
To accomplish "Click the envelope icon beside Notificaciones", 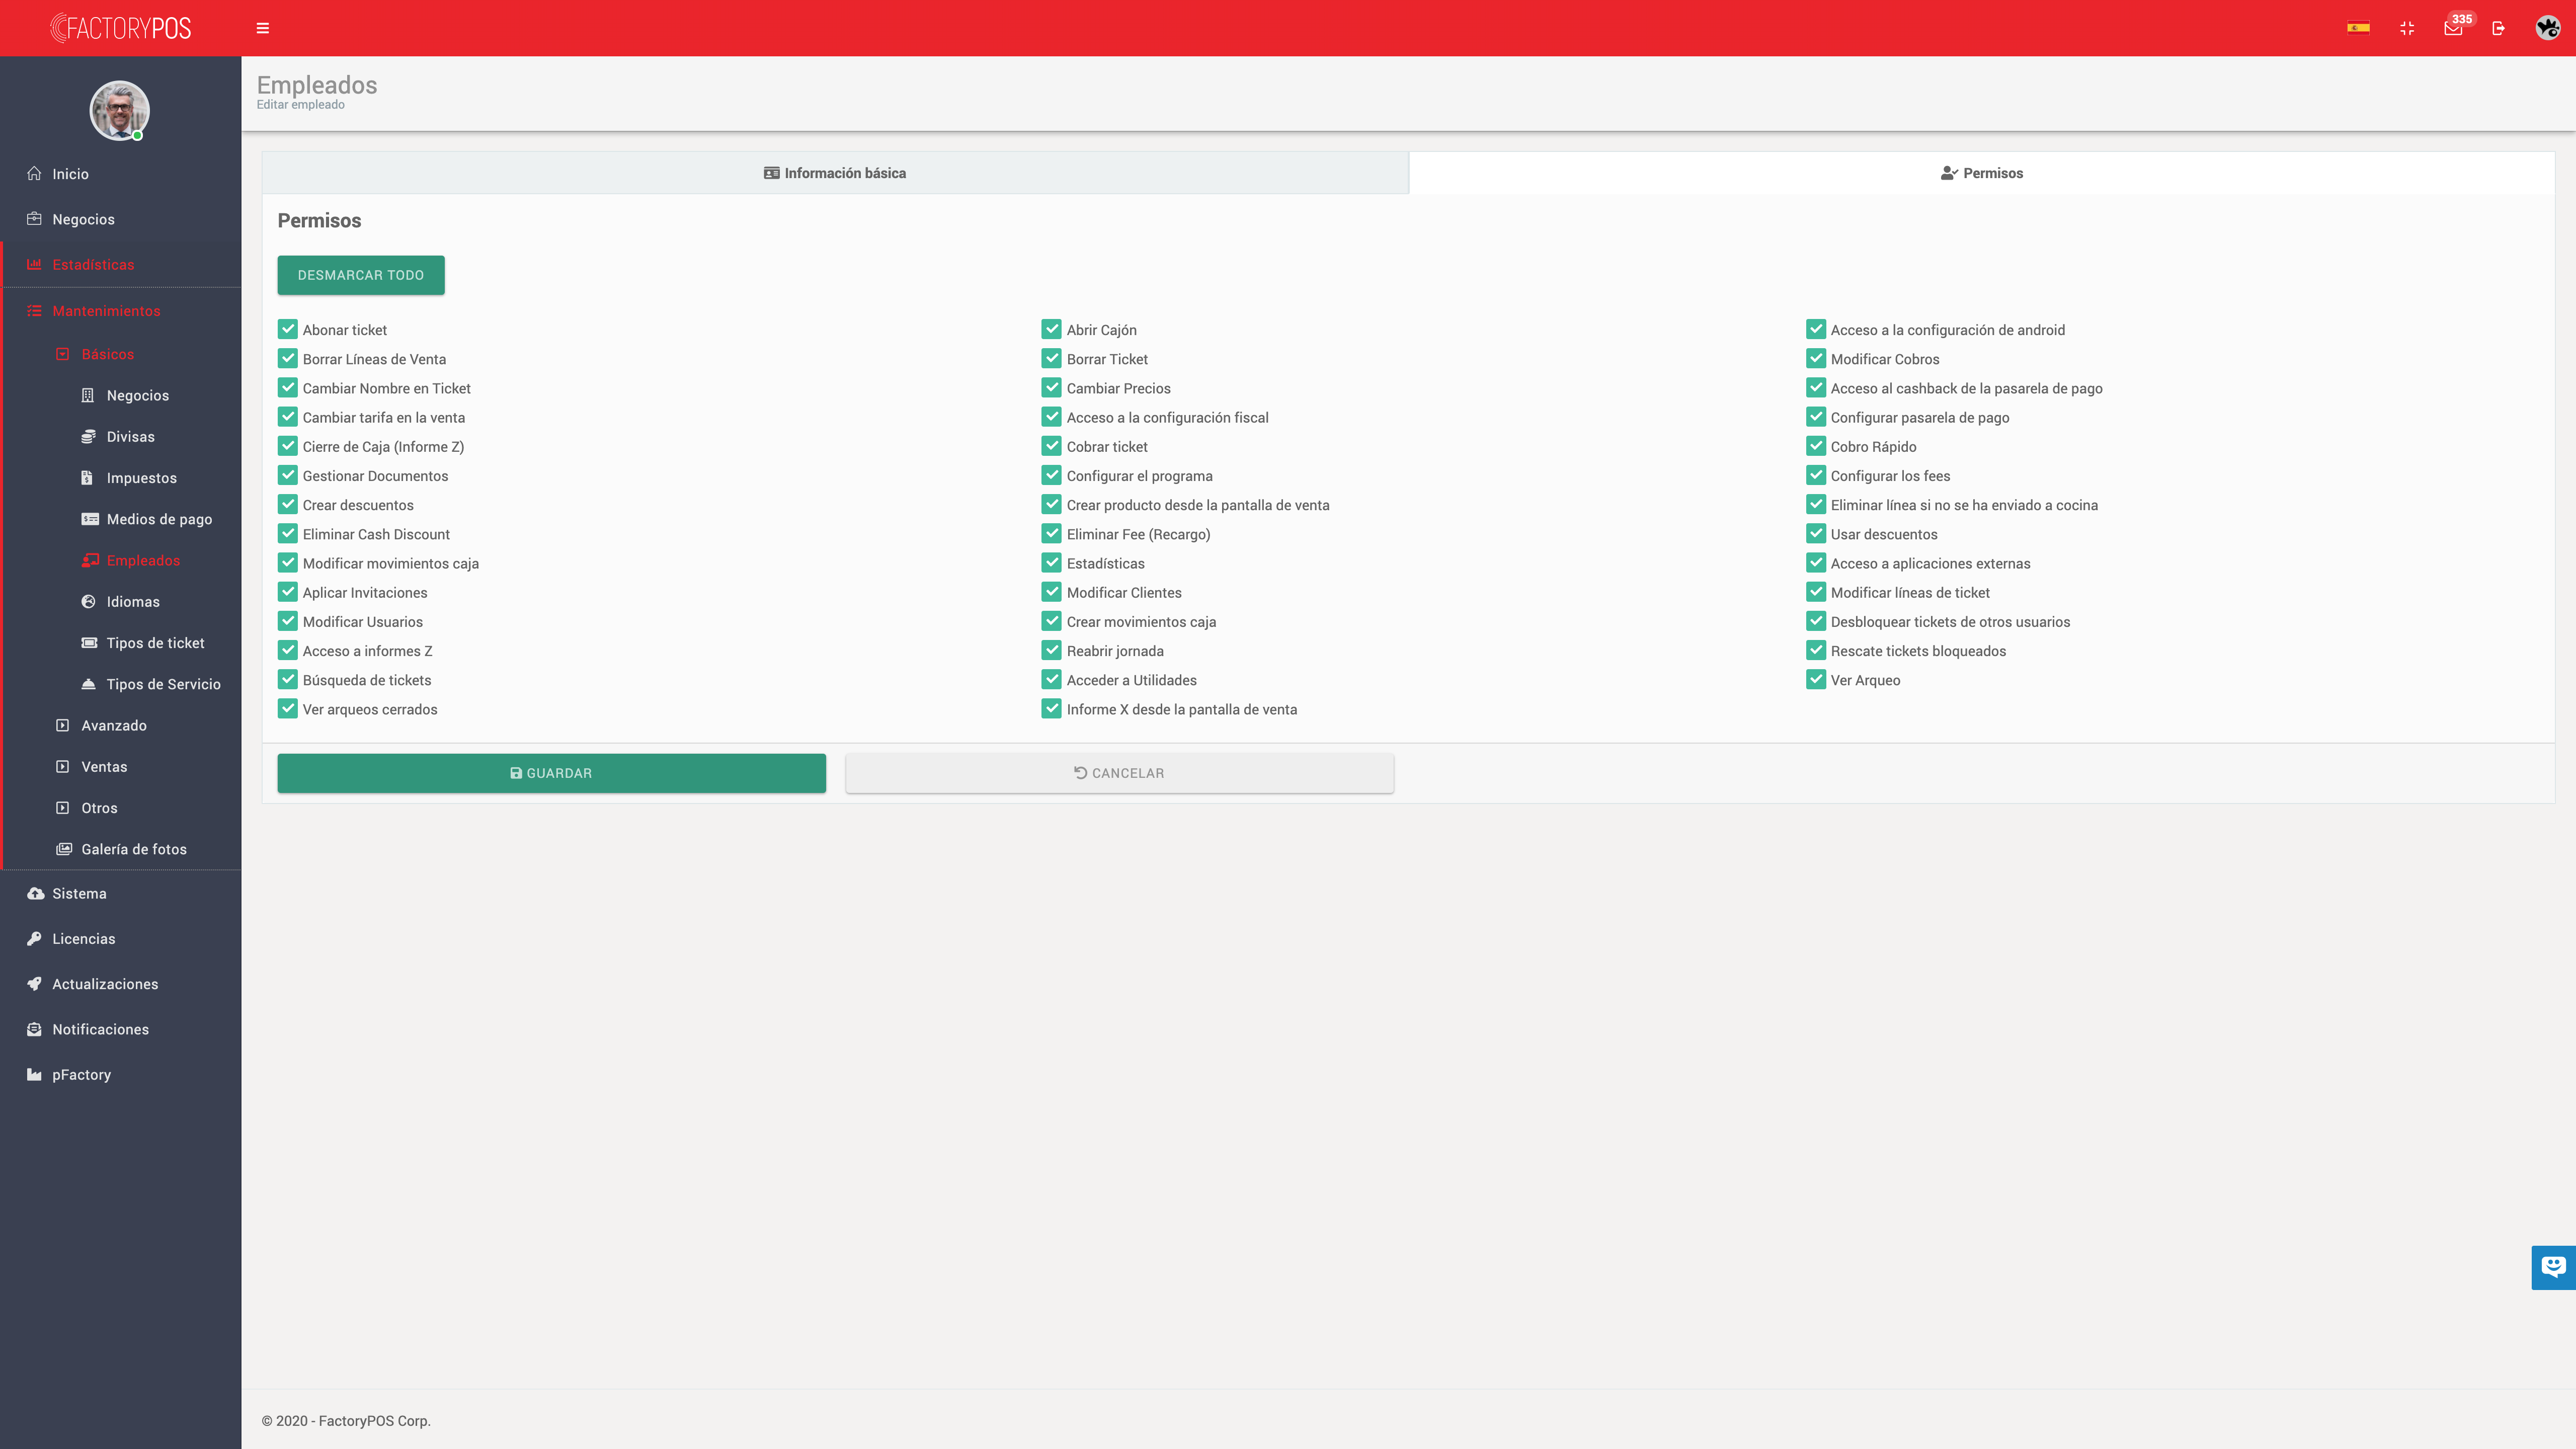I will [x=34, y=1029].
